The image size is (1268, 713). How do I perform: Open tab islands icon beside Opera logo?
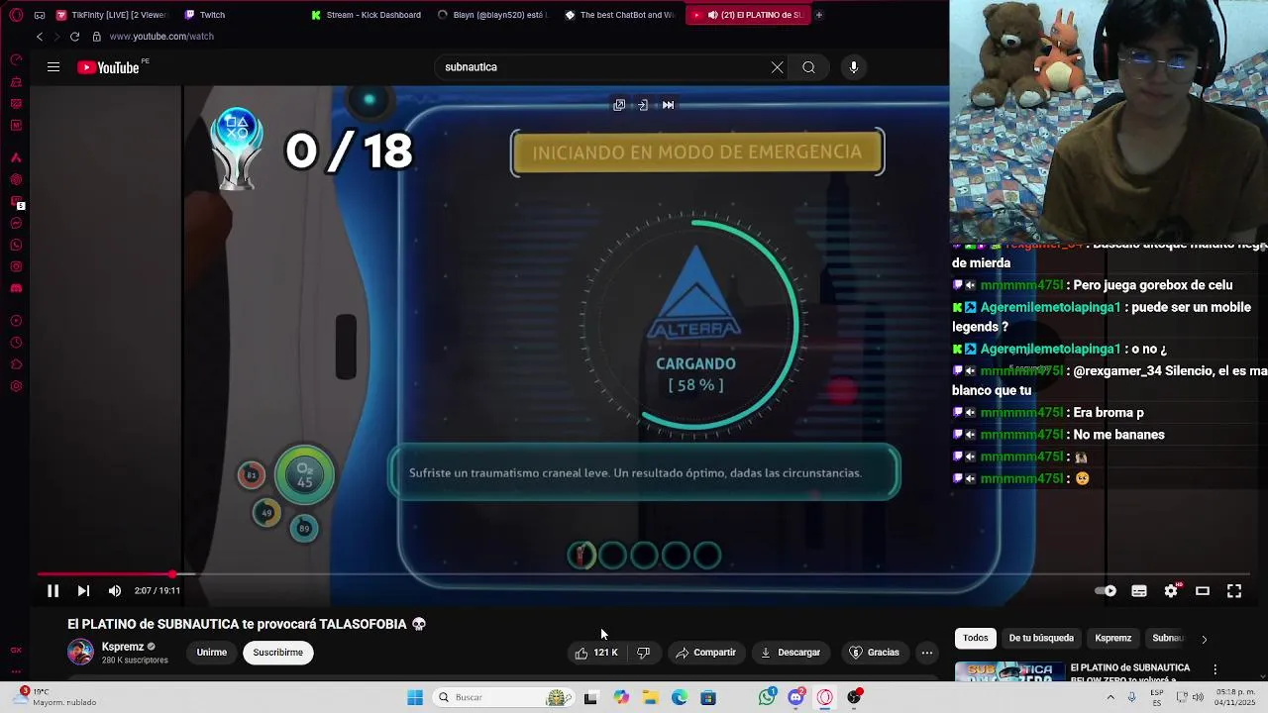(40, 15)
